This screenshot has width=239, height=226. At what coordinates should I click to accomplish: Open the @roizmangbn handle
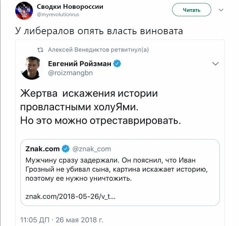click(x=71, y=73)
